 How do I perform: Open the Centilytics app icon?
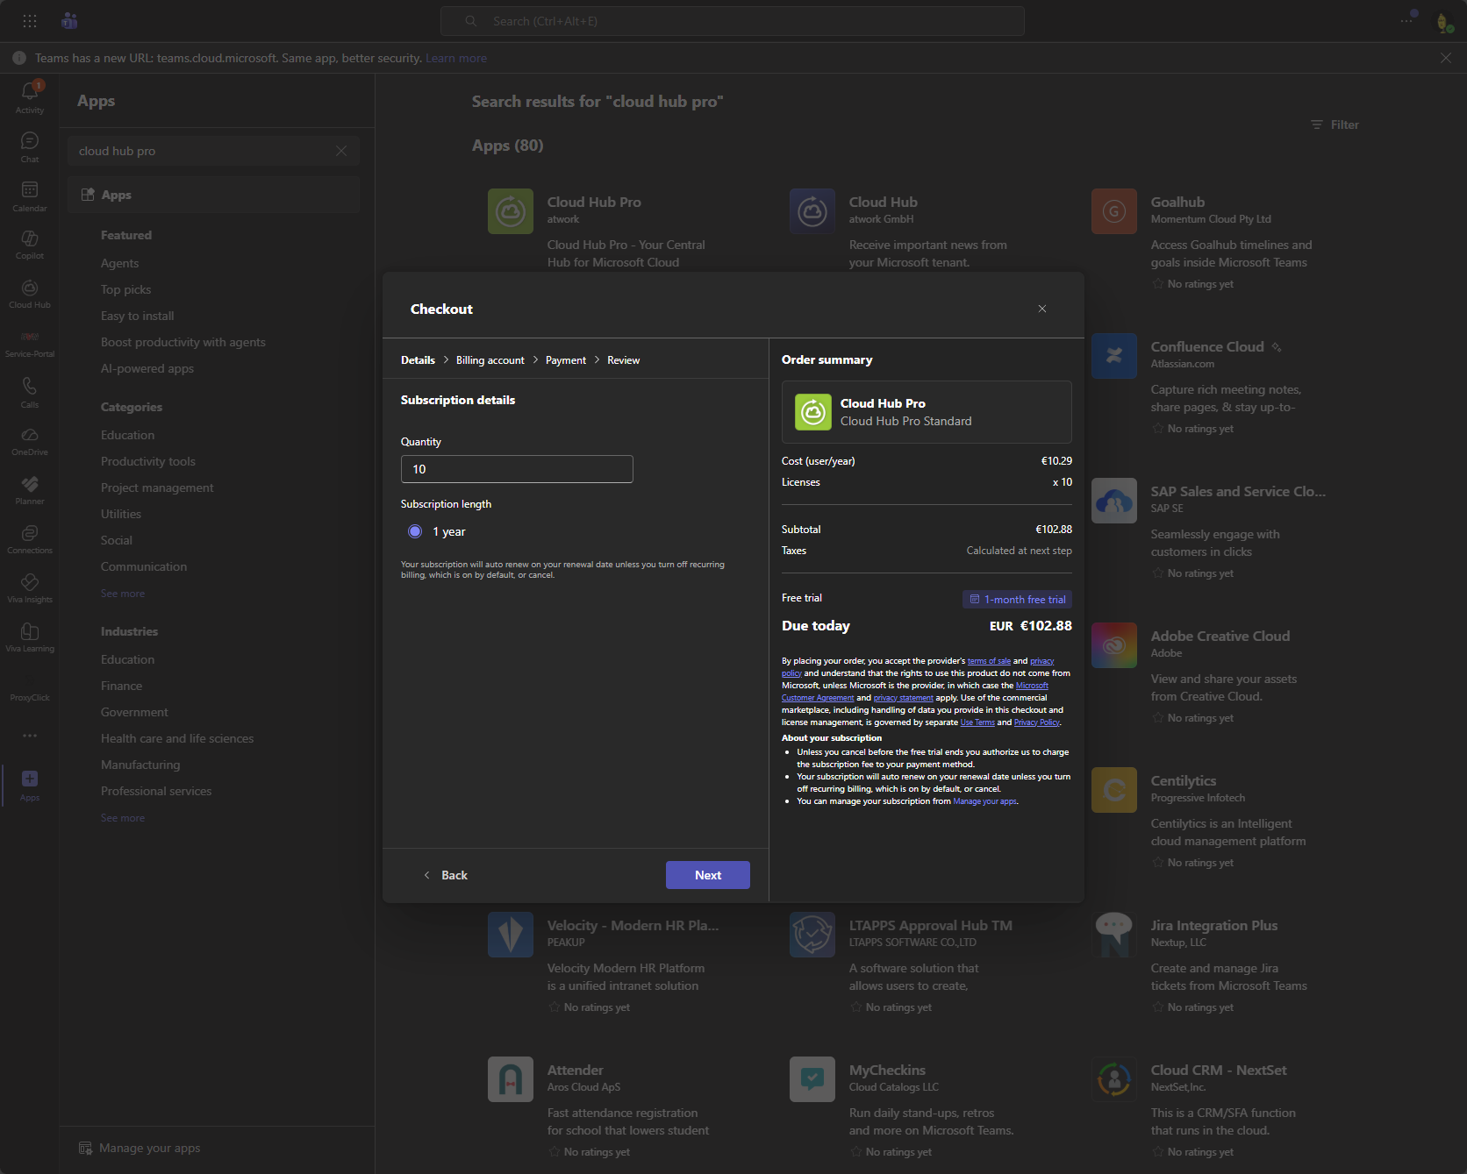click(x=1114, y=790)
